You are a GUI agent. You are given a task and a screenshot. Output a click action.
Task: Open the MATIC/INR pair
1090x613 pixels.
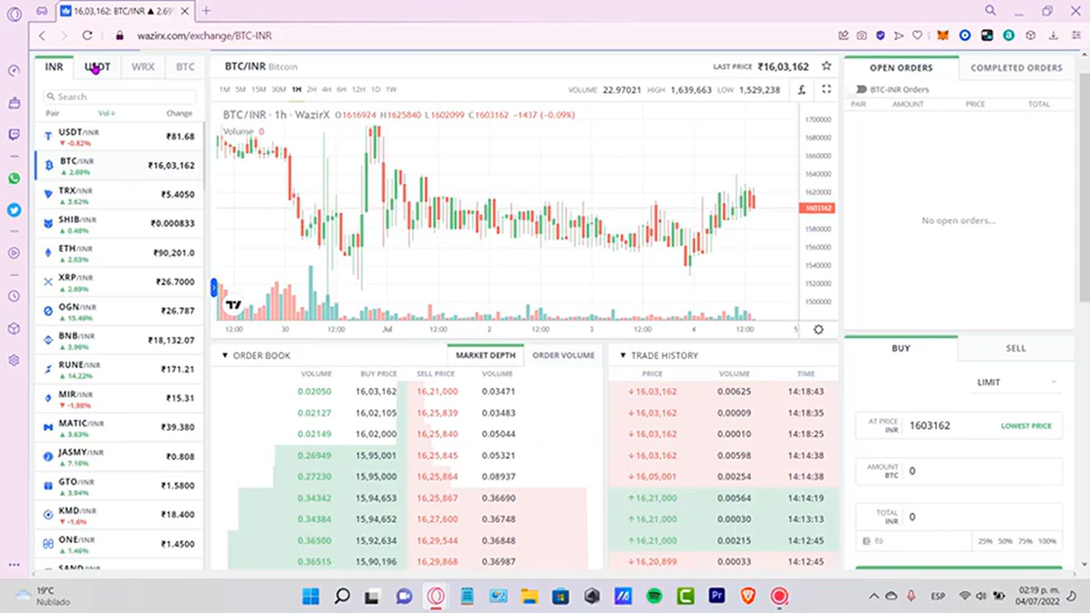119,428
